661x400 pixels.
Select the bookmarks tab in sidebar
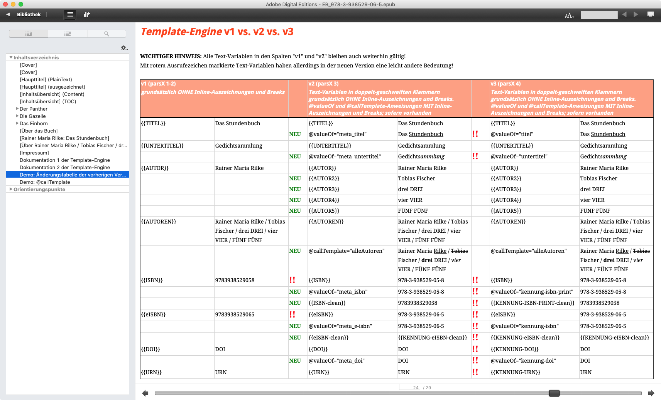tap(68, 34)
